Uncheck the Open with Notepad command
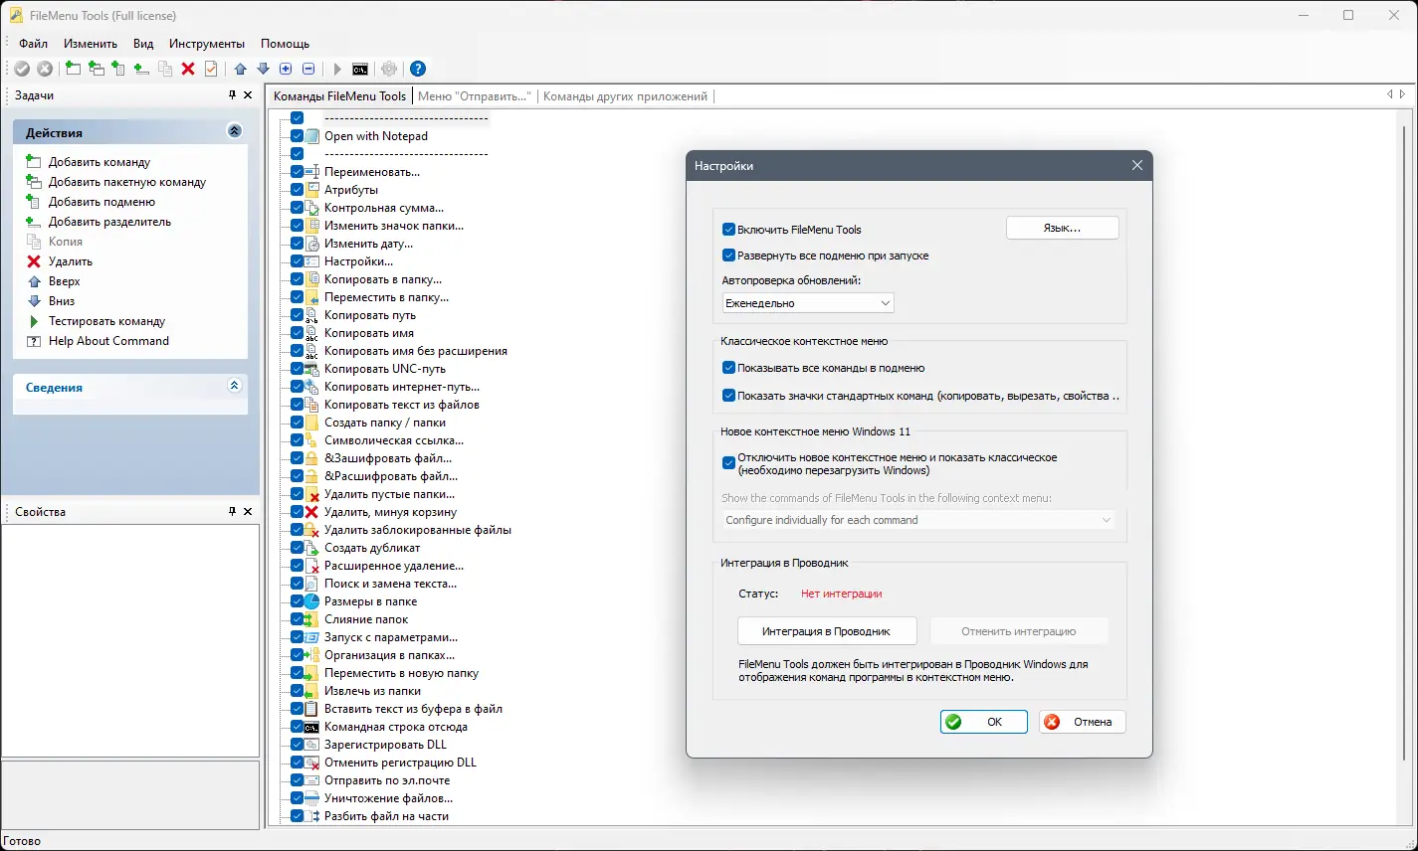The width and height of the screenshot is (1418, 851). [x=297, y=136]
